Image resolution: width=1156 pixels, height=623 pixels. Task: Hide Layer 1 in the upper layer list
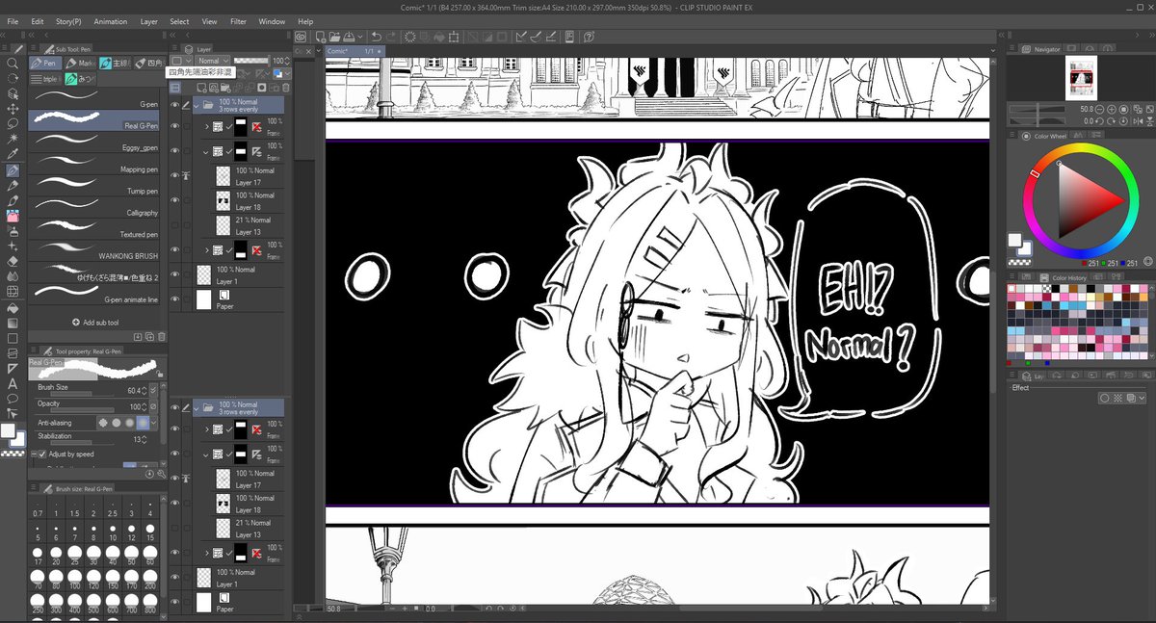pos(175,275)
